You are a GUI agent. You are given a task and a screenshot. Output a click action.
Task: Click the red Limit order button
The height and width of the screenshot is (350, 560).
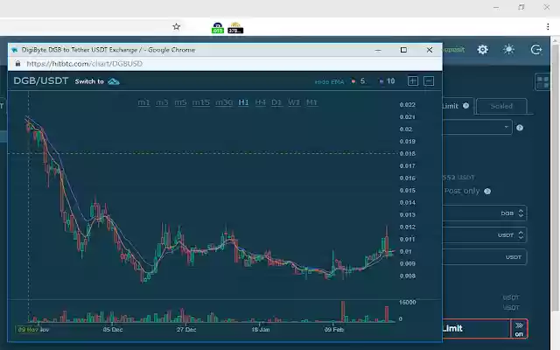pyautogui.click(x=476, y=329)
